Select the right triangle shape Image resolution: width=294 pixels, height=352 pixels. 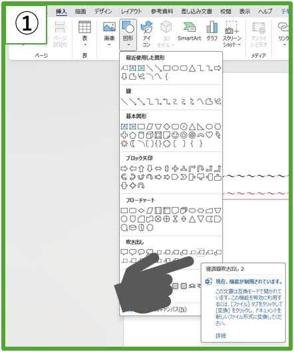pyautogui.click(x=200, y=127)
